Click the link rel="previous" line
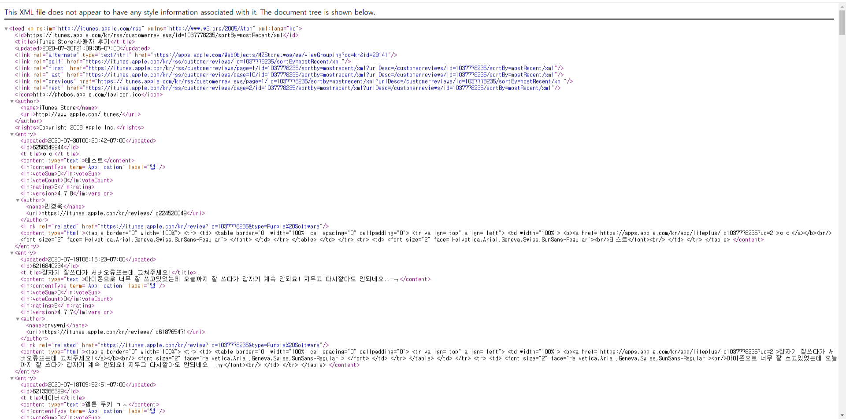This screenshot has height=419, width=846. (294, 81)
